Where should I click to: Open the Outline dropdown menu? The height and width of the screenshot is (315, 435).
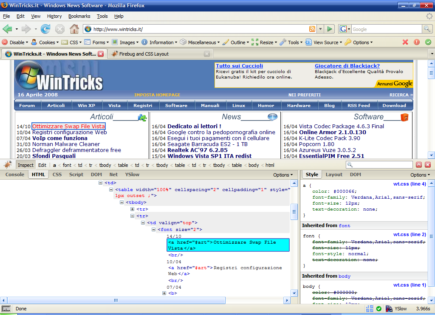(x=236, y=42)
